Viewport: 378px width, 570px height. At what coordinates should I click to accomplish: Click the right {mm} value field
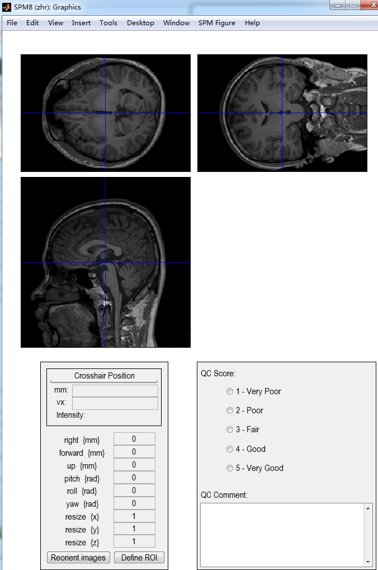pyautogui.click(x=134, y=439)
